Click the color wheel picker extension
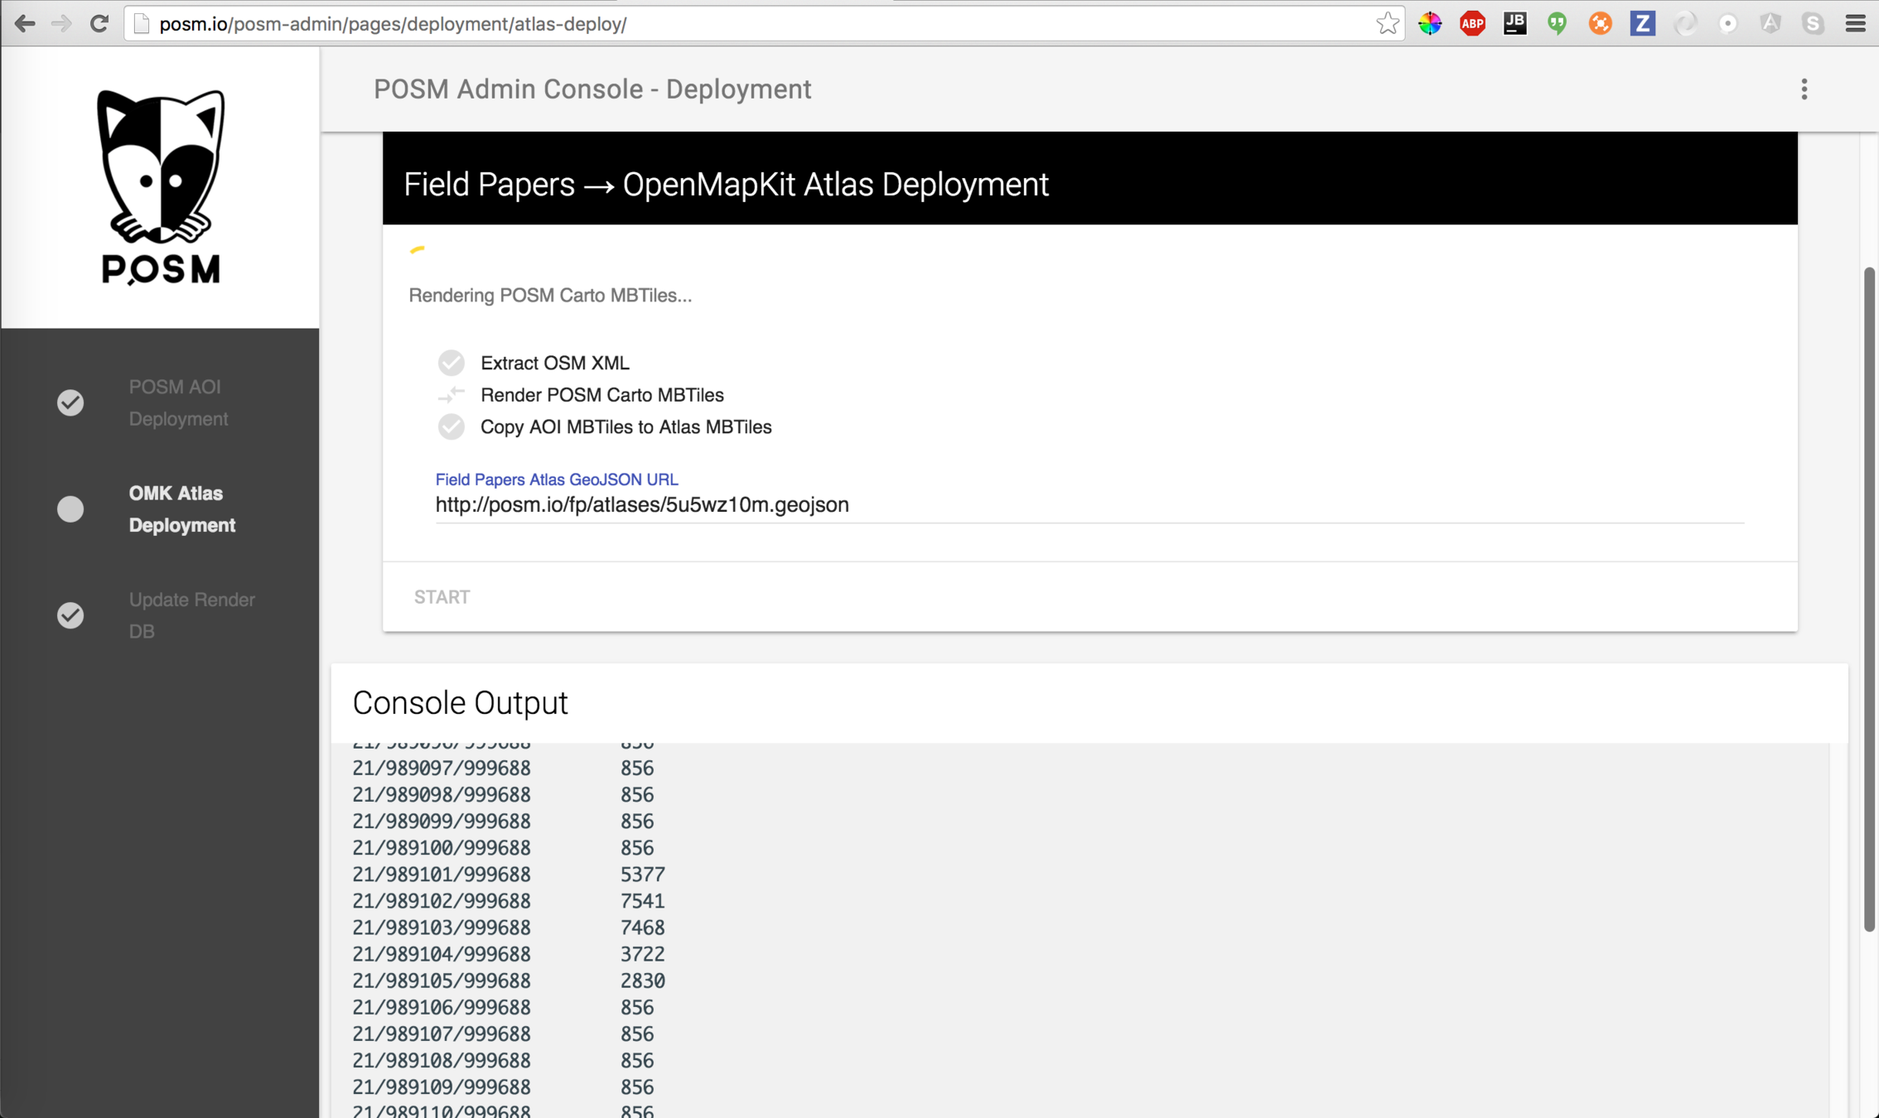The height and width of the screenshot is (1118, 1879). click(1430, 24)
